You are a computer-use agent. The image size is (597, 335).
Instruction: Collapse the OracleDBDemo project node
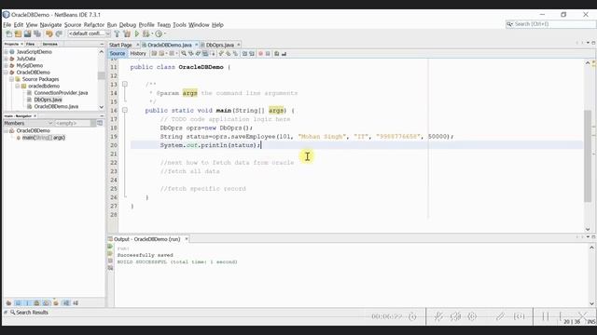[7, 73]
